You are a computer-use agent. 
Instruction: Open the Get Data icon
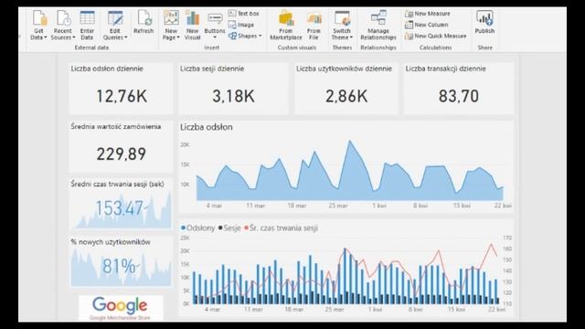[x=39, y=18]
